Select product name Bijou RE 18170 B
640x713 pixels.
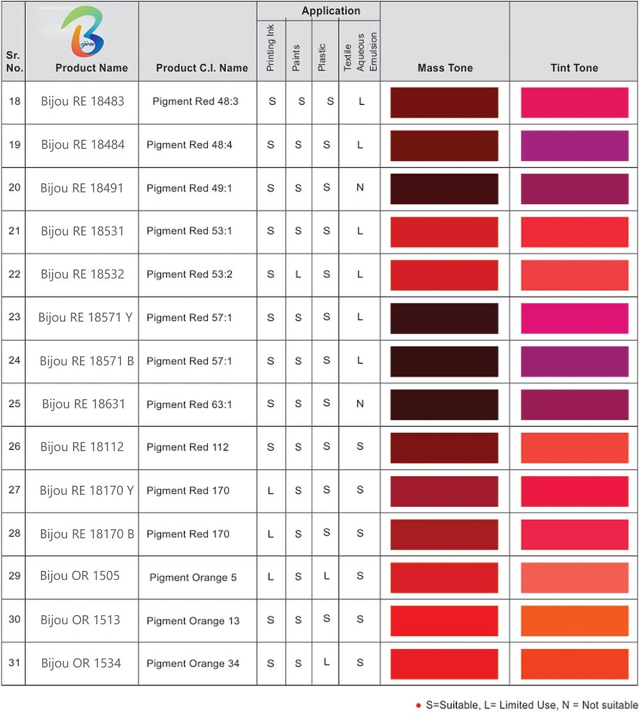[x=87, y=534]
